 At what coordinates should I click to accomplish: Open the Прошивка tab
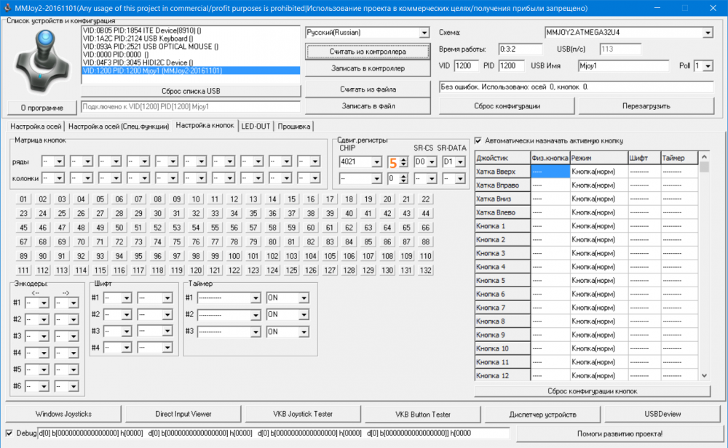pos(293,127)
